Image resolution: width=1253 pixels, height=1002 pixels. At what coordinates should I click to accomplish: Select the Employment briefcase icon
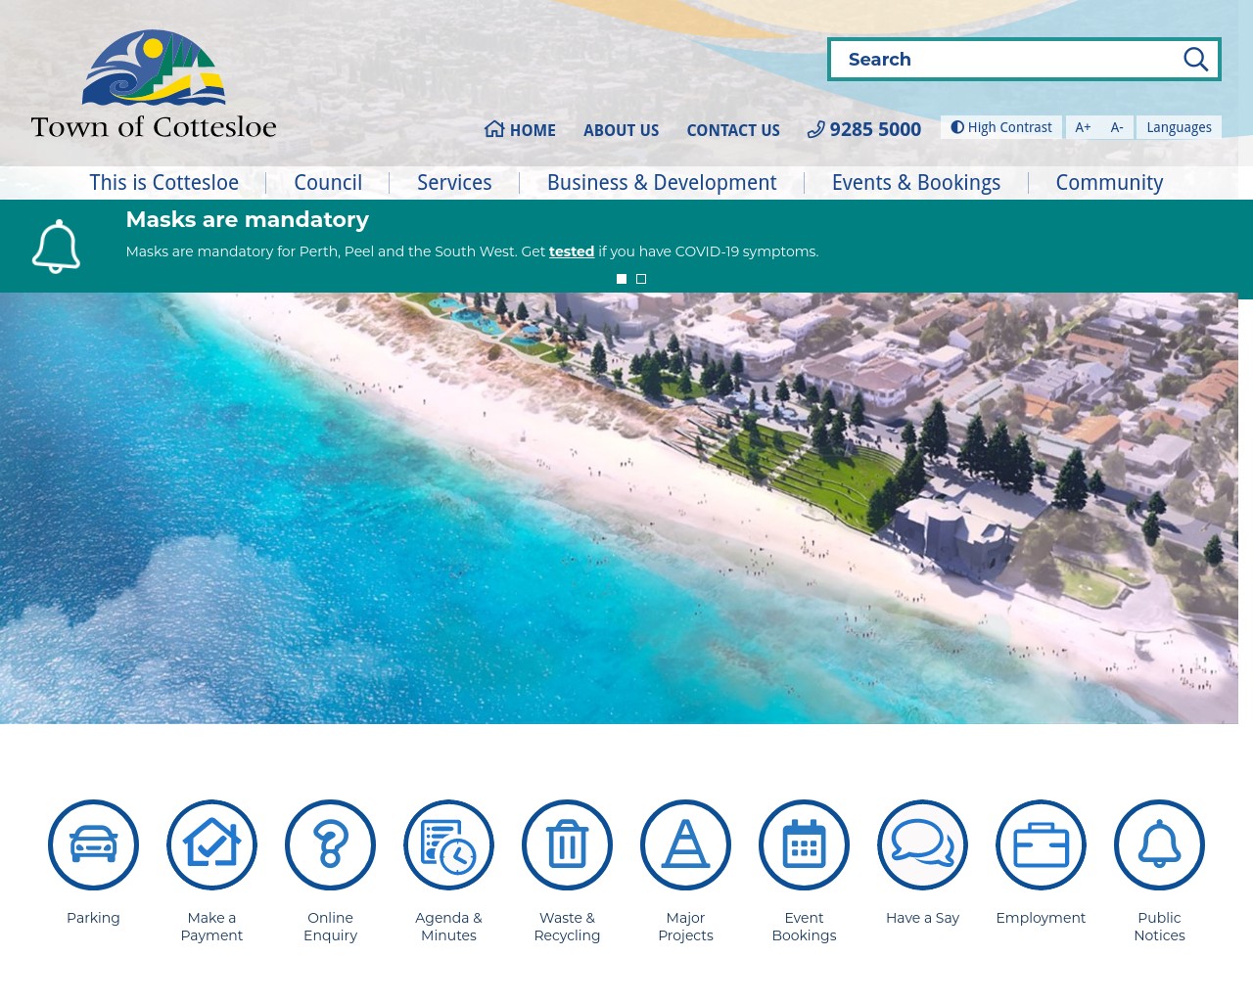1041,844
